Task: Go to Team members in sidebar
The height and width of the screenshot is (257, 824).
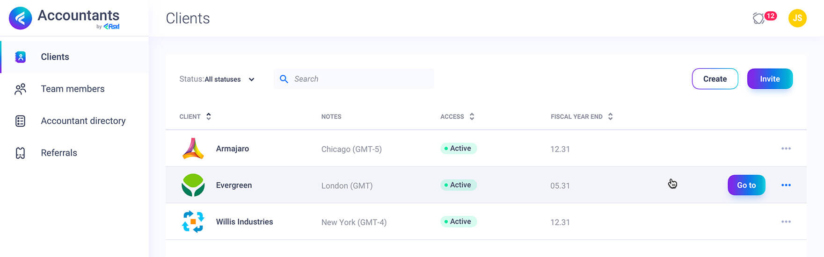Action: point(73,89)
